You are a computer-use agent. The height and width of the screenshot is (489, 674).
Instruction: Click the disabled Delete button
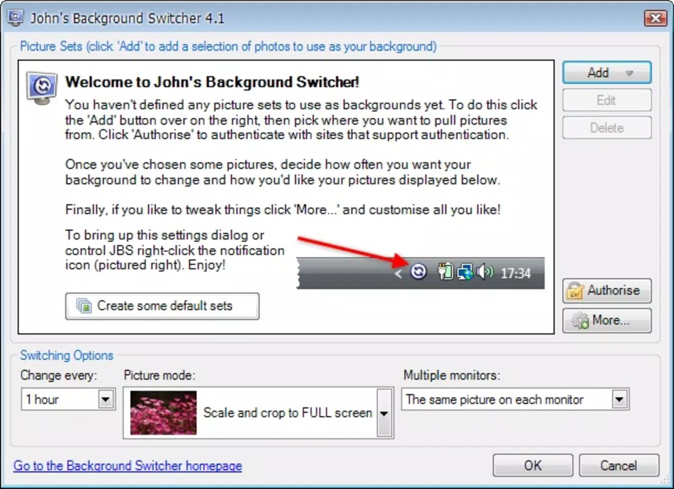[x=607, y=128]
